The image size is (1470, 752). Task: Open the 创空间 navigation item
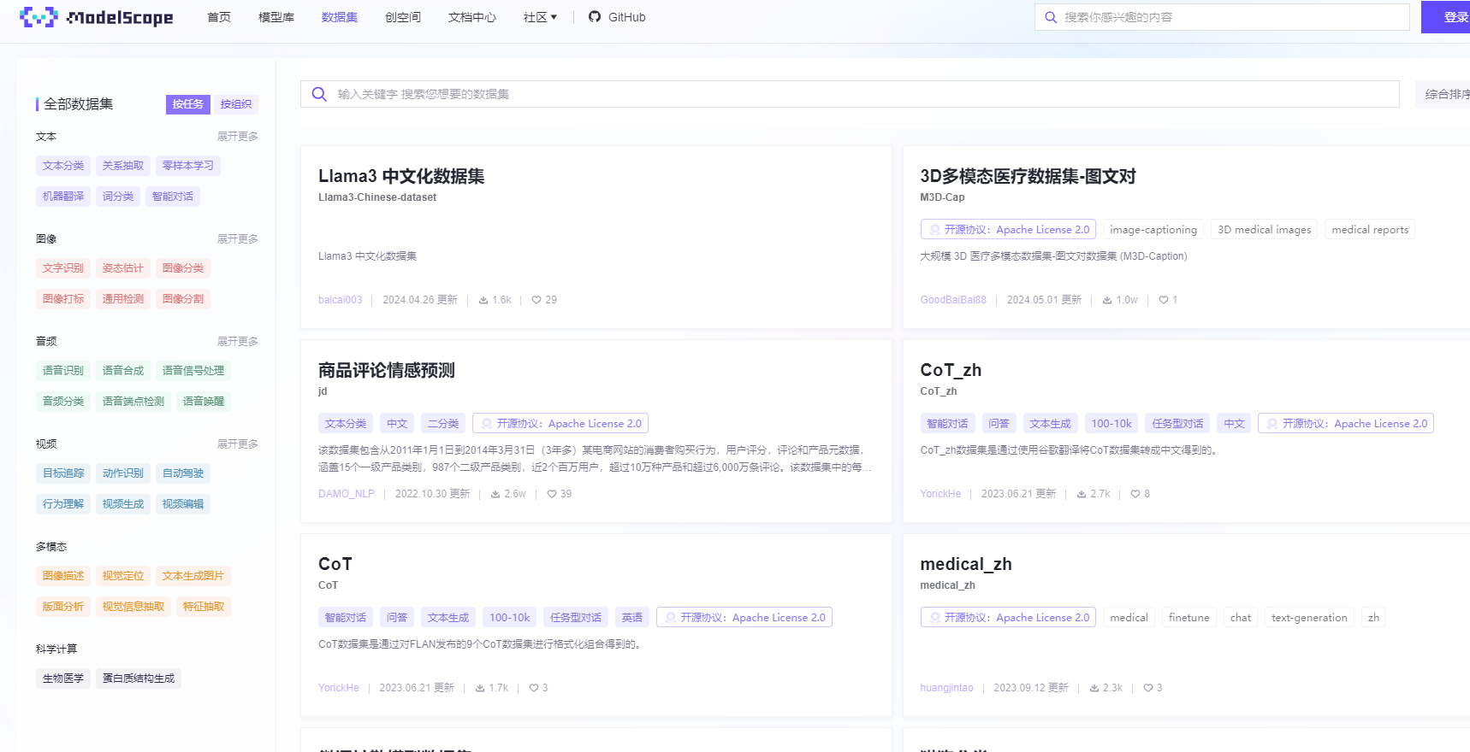pos(403,17)
